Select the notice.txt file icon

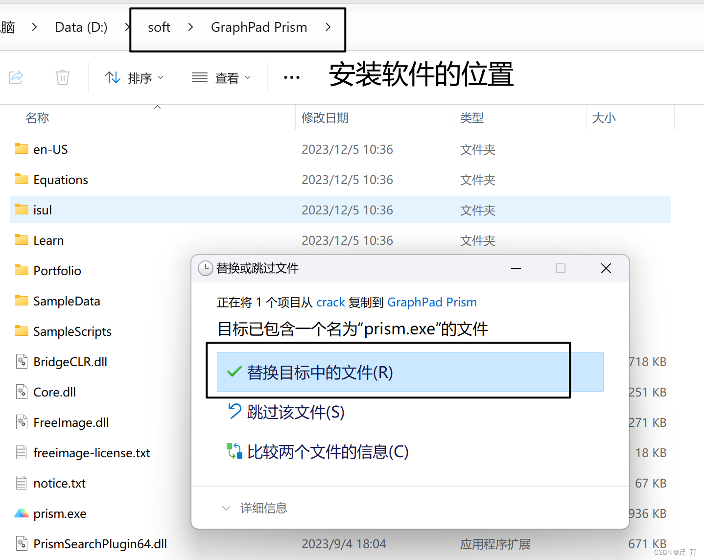(x=22, y=483)
